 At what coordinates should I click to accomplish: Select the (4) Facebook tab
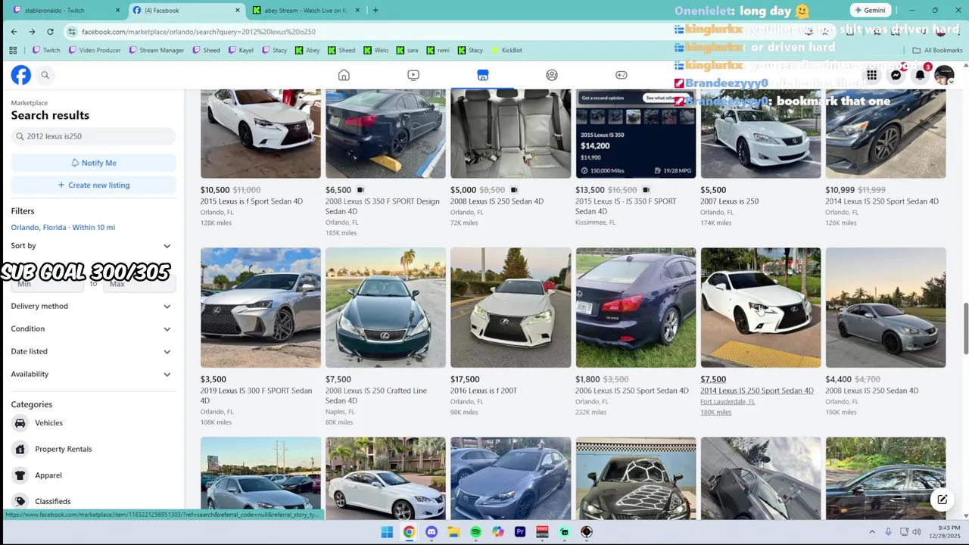coord(186,11)
